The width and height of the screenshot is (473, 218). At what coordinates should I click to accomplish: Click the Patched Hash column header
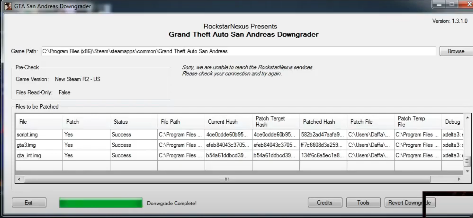tap(323, 121)
